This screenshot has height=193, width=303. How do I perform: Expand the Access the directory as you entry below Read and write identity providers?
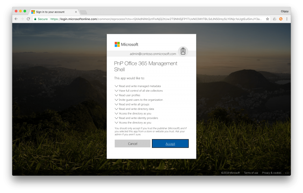point(116,122)
